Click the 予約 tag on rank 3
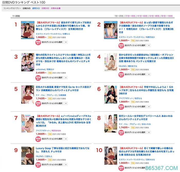This screenshot has width=180, height=172. pyautogui.click(x=50, y=73)
